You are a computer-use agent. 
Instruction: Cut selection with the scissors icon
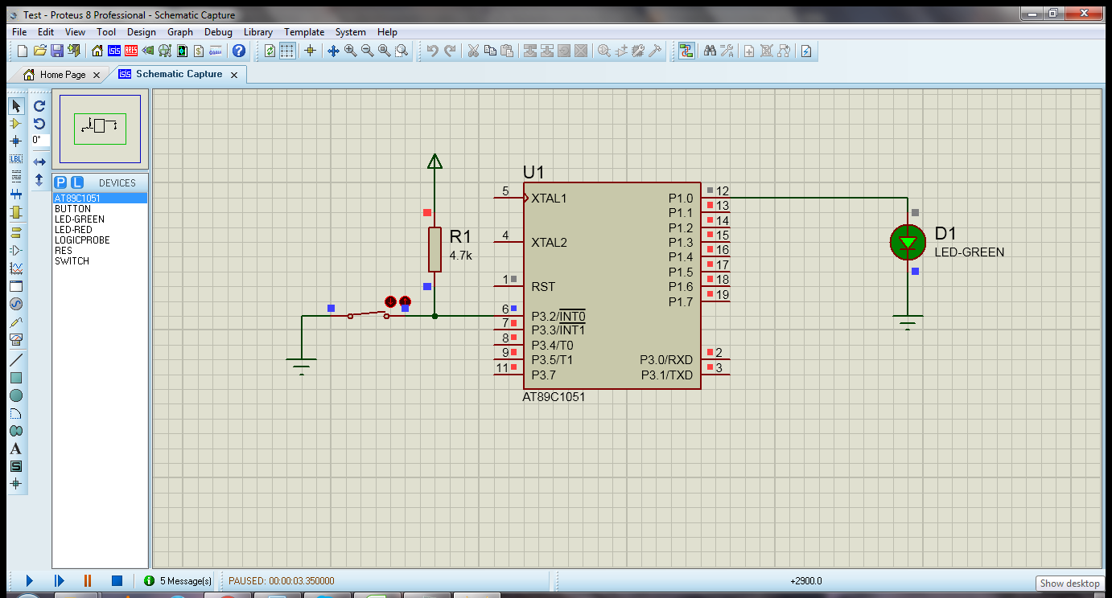pos(473,51)
